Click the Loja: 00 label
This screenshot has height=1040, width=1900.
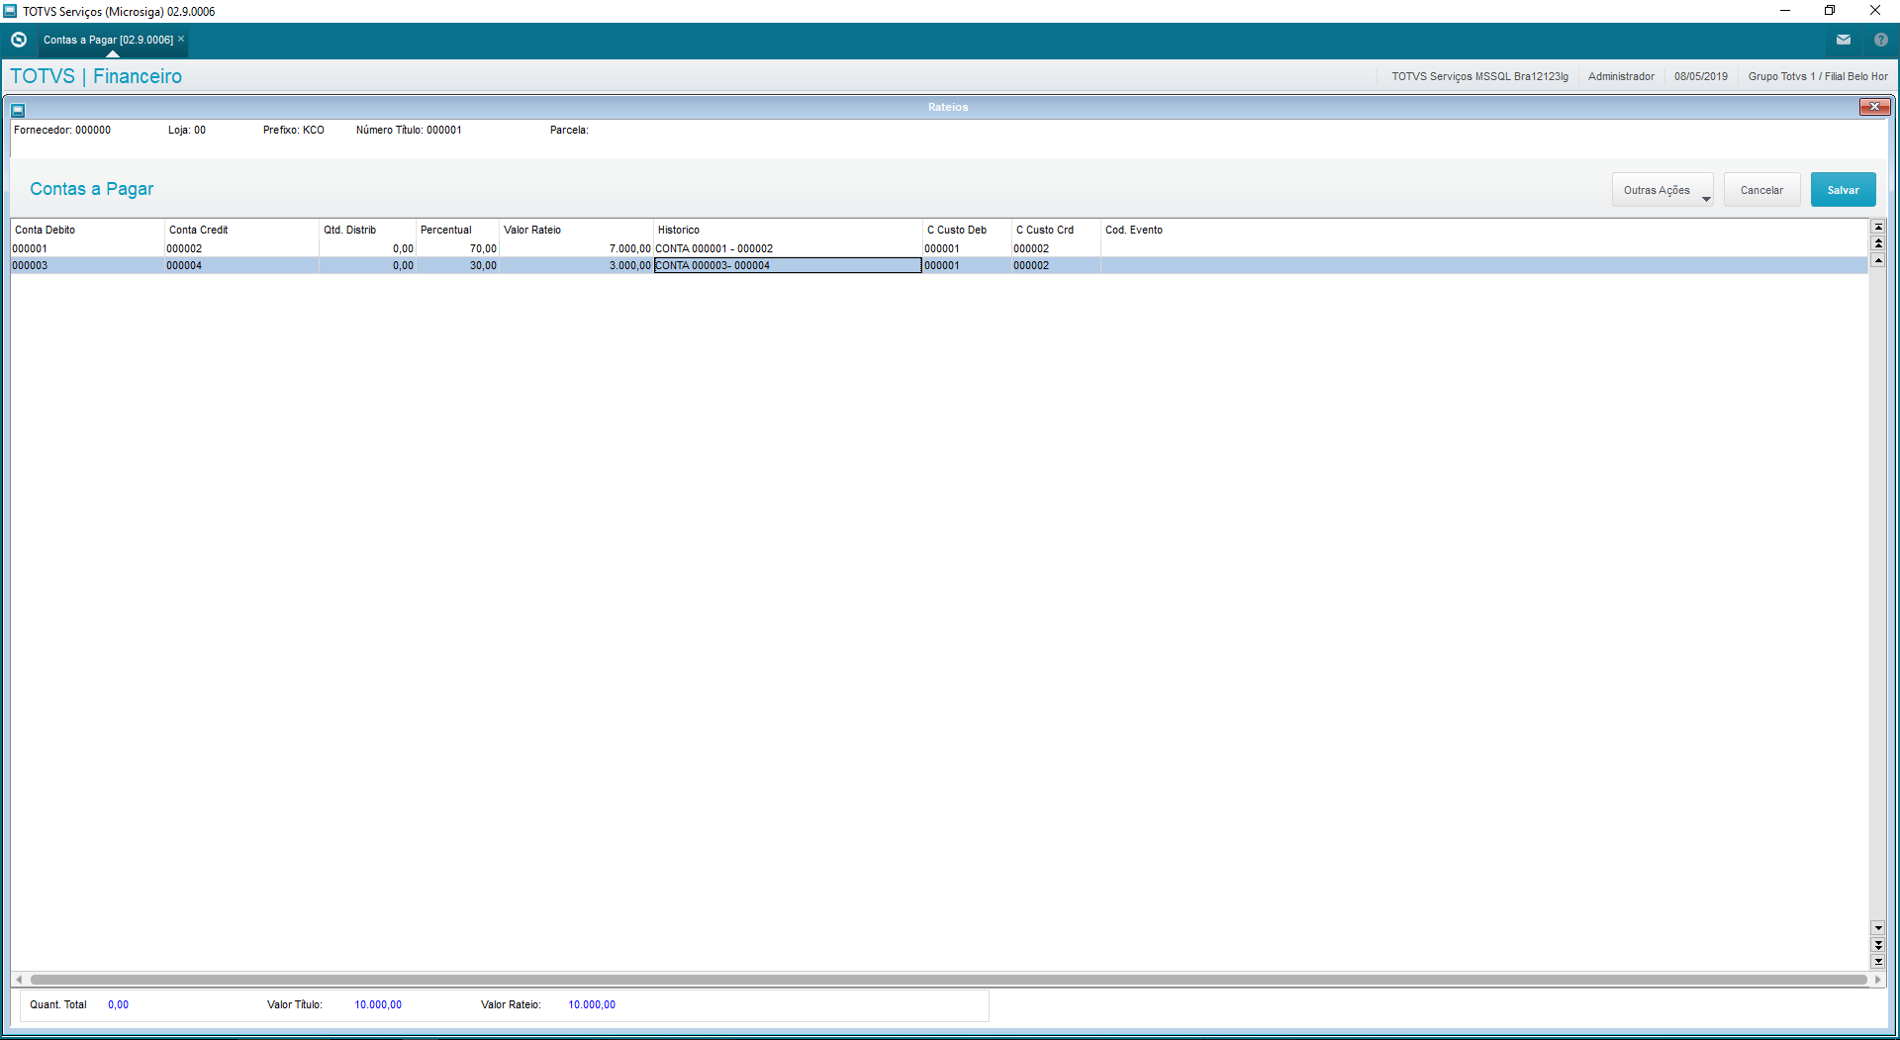coord(187,130)
